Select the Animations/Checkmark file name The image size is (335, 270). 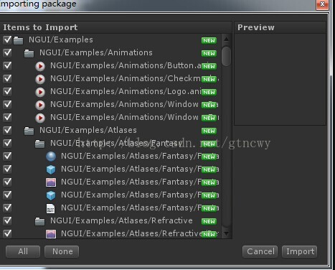coord(126,78)
